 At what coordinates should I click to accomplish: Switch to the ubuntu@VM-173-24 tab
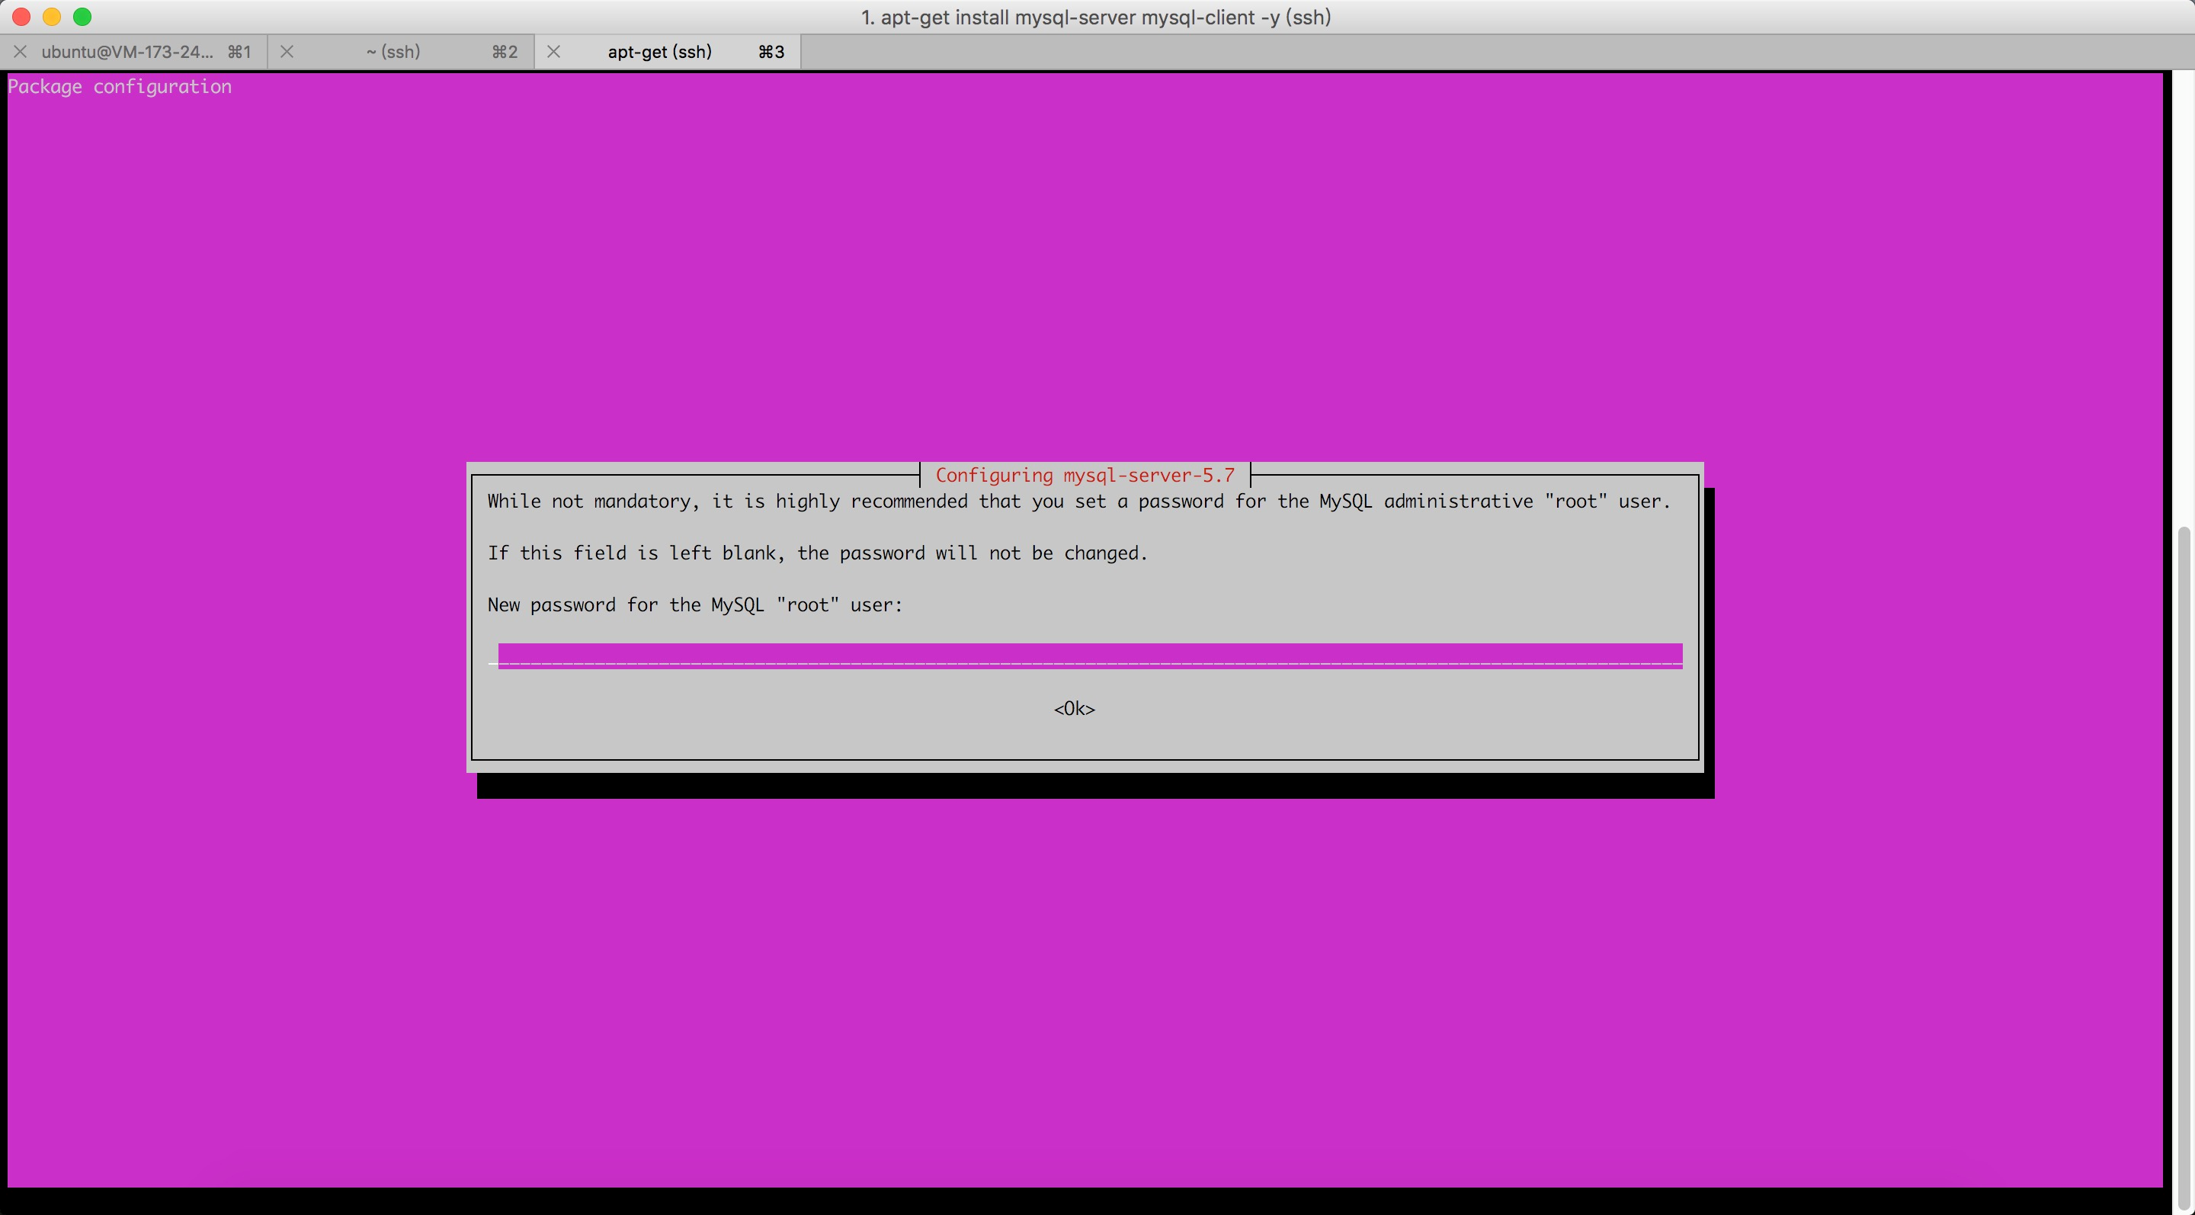(x=128, y=52)
